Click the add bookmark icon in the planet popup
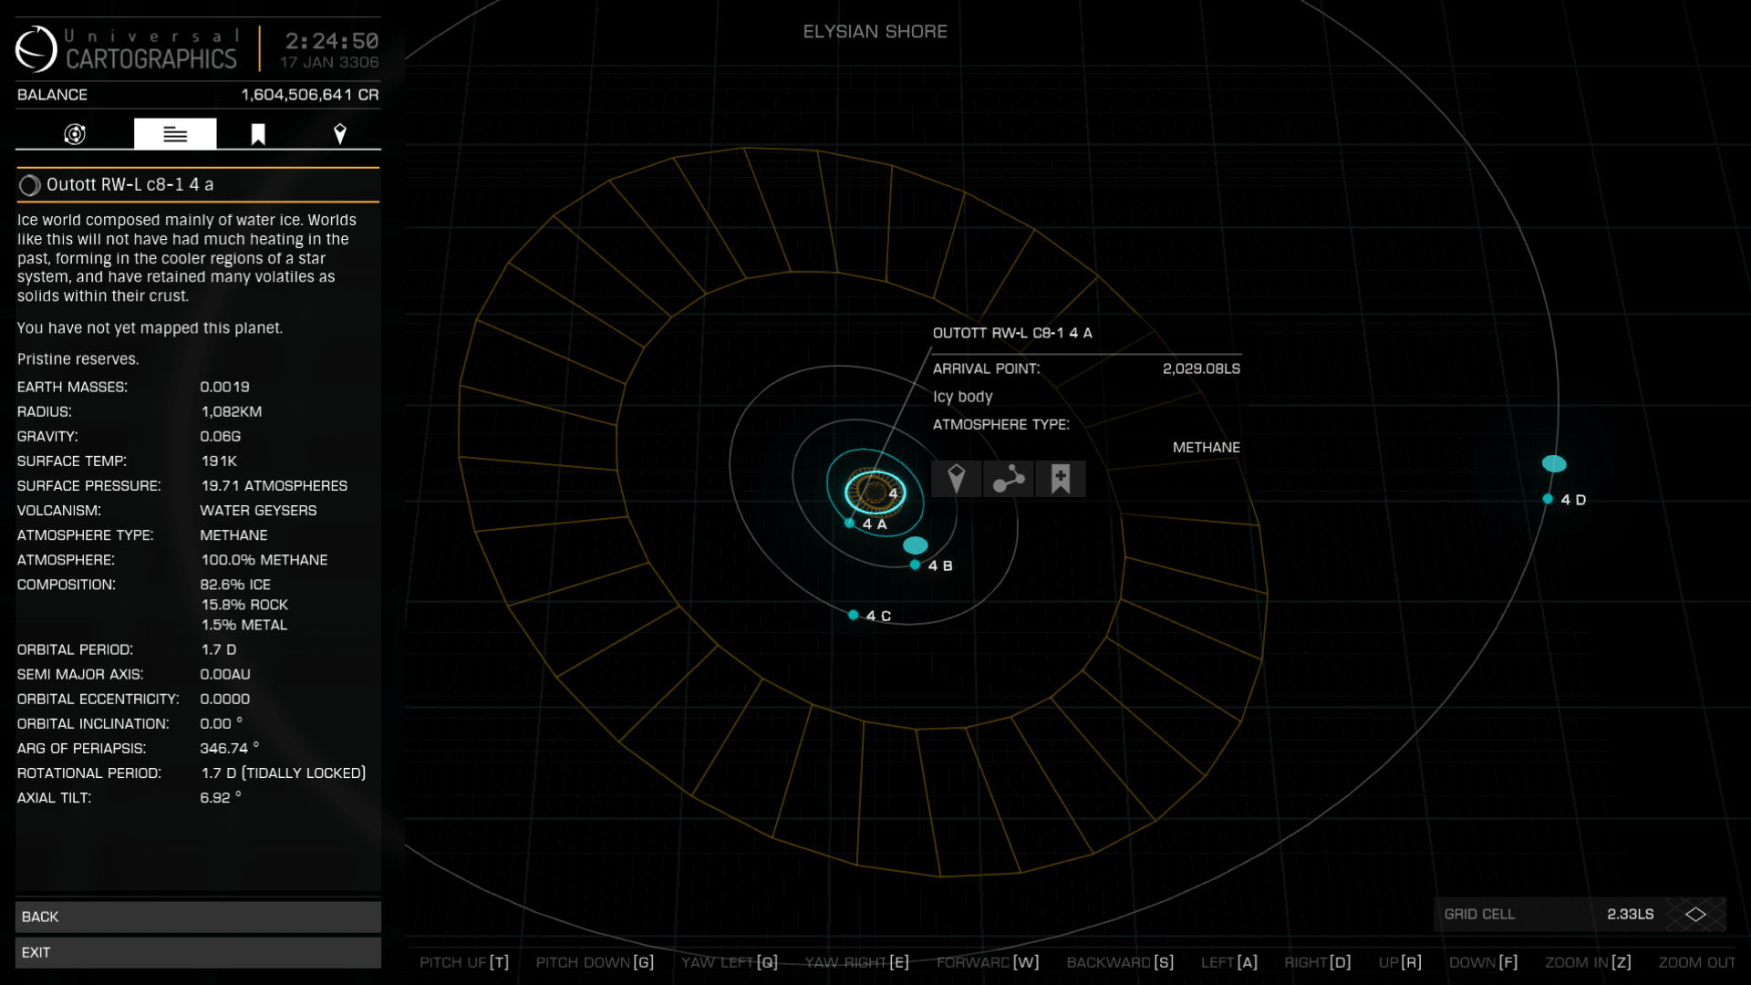The height and width of the screenshot is (985, 1751). pyautogui.click(x=1061, y=479)
